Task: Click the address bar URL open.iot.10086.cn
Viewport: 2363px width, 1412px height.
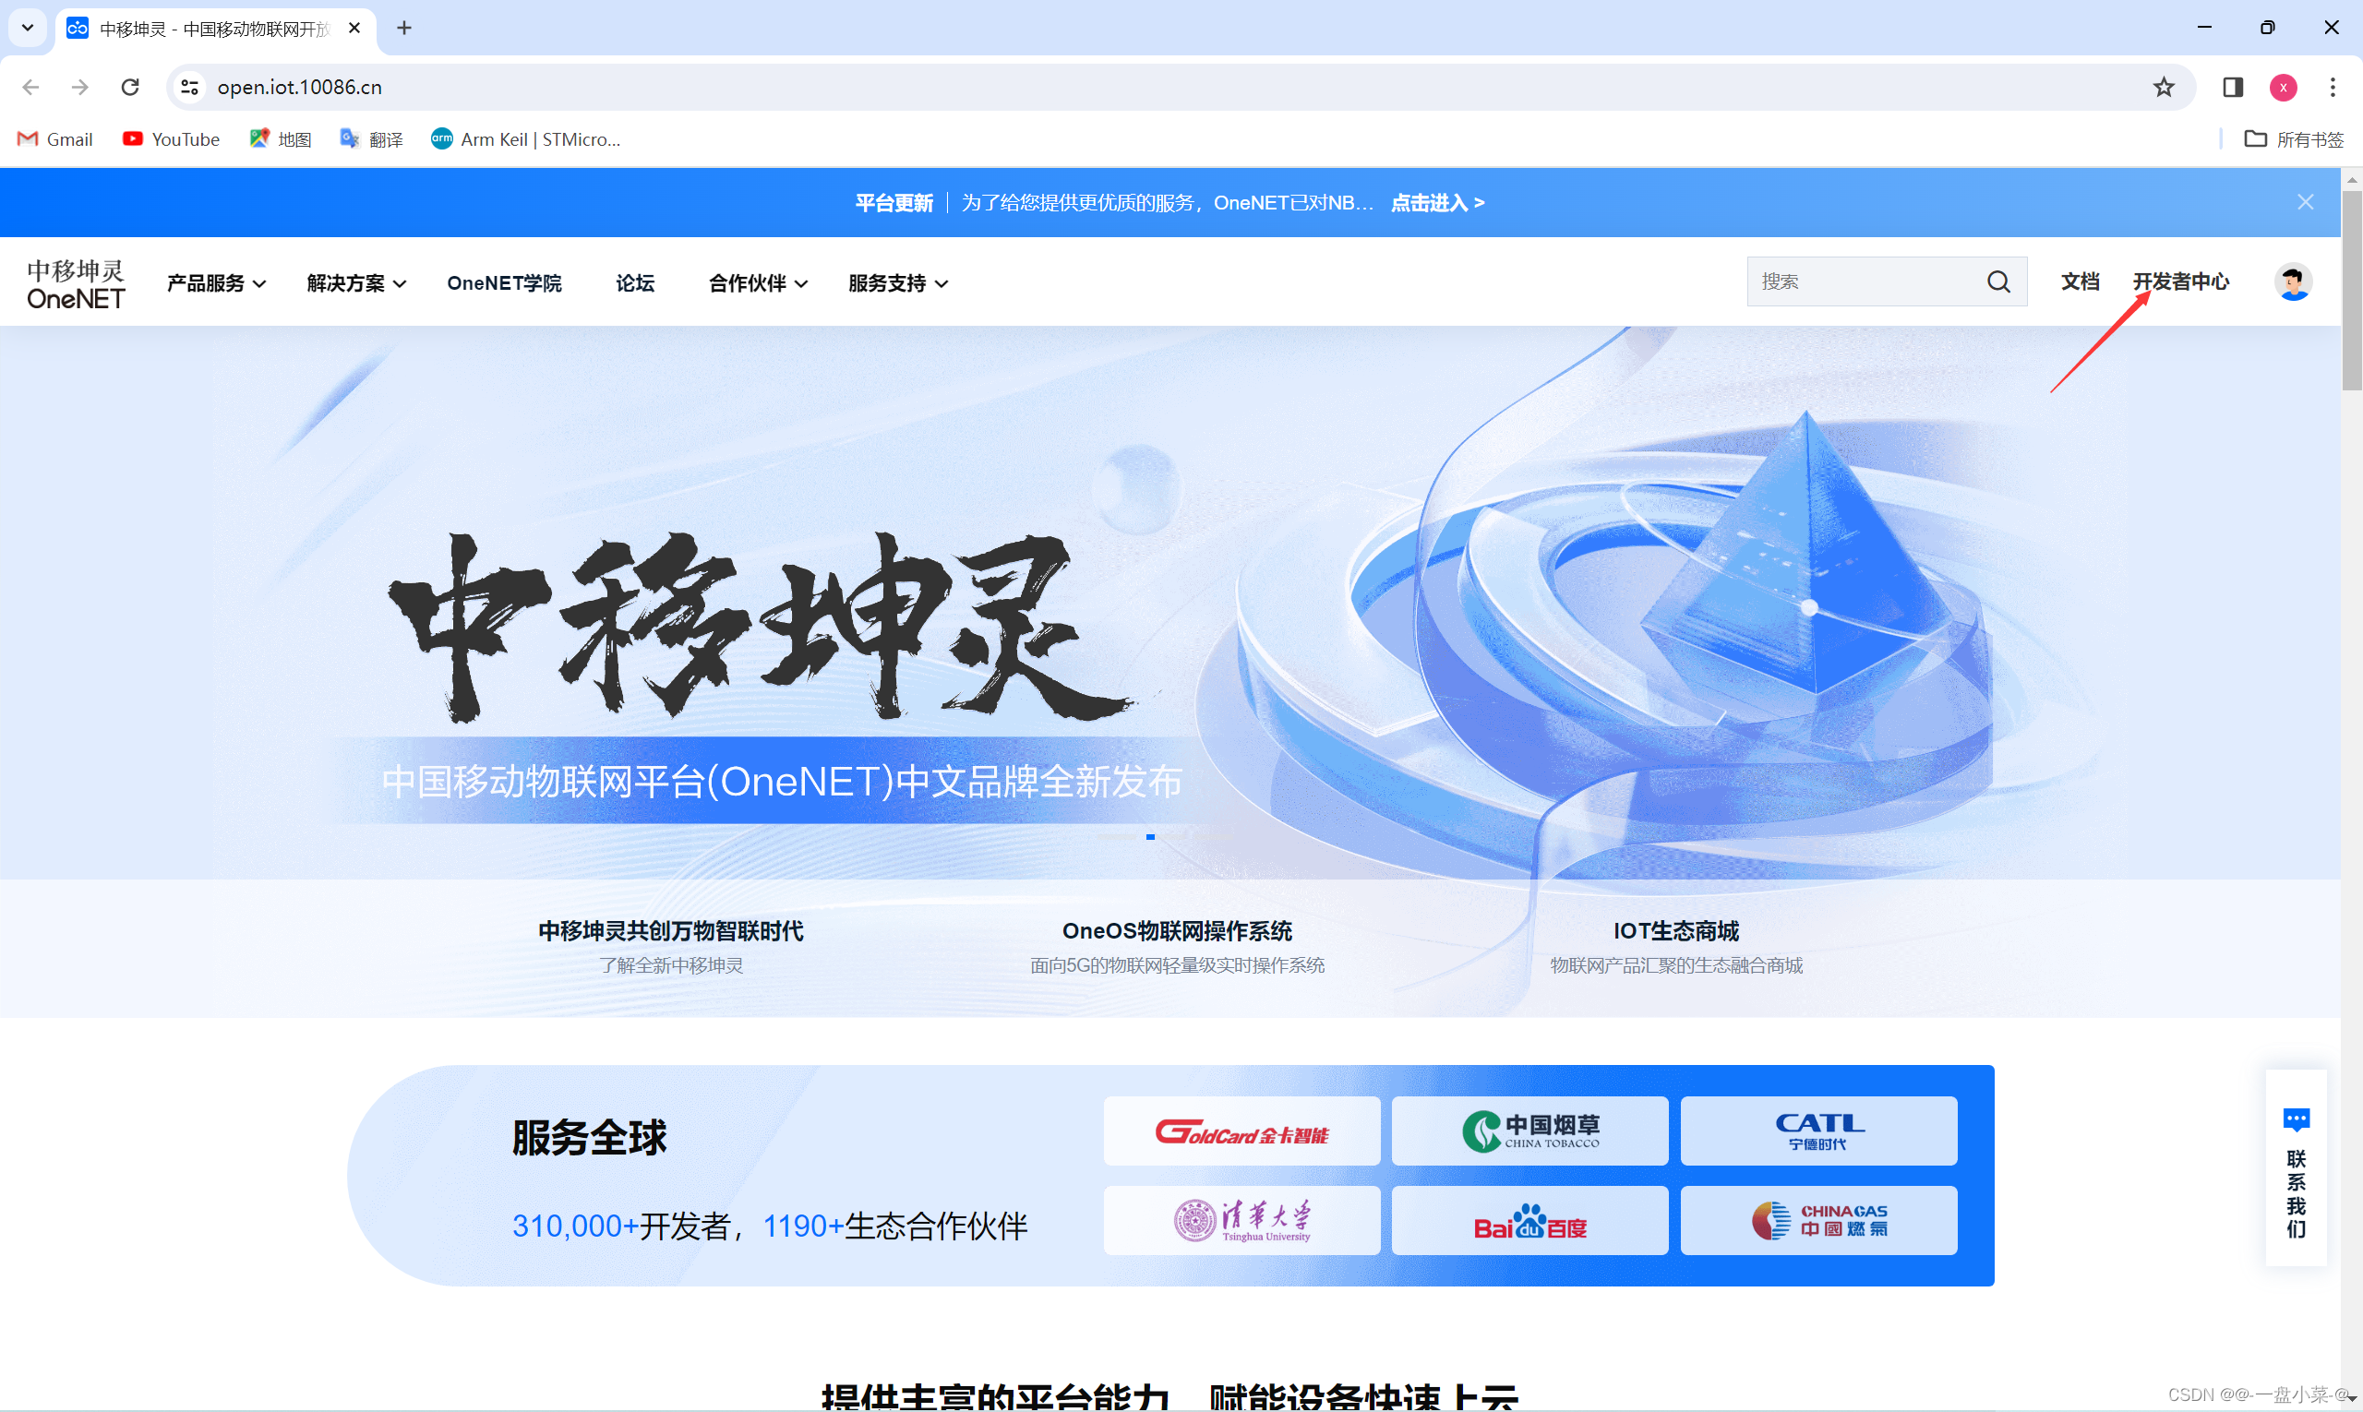Action: (300, 87)
